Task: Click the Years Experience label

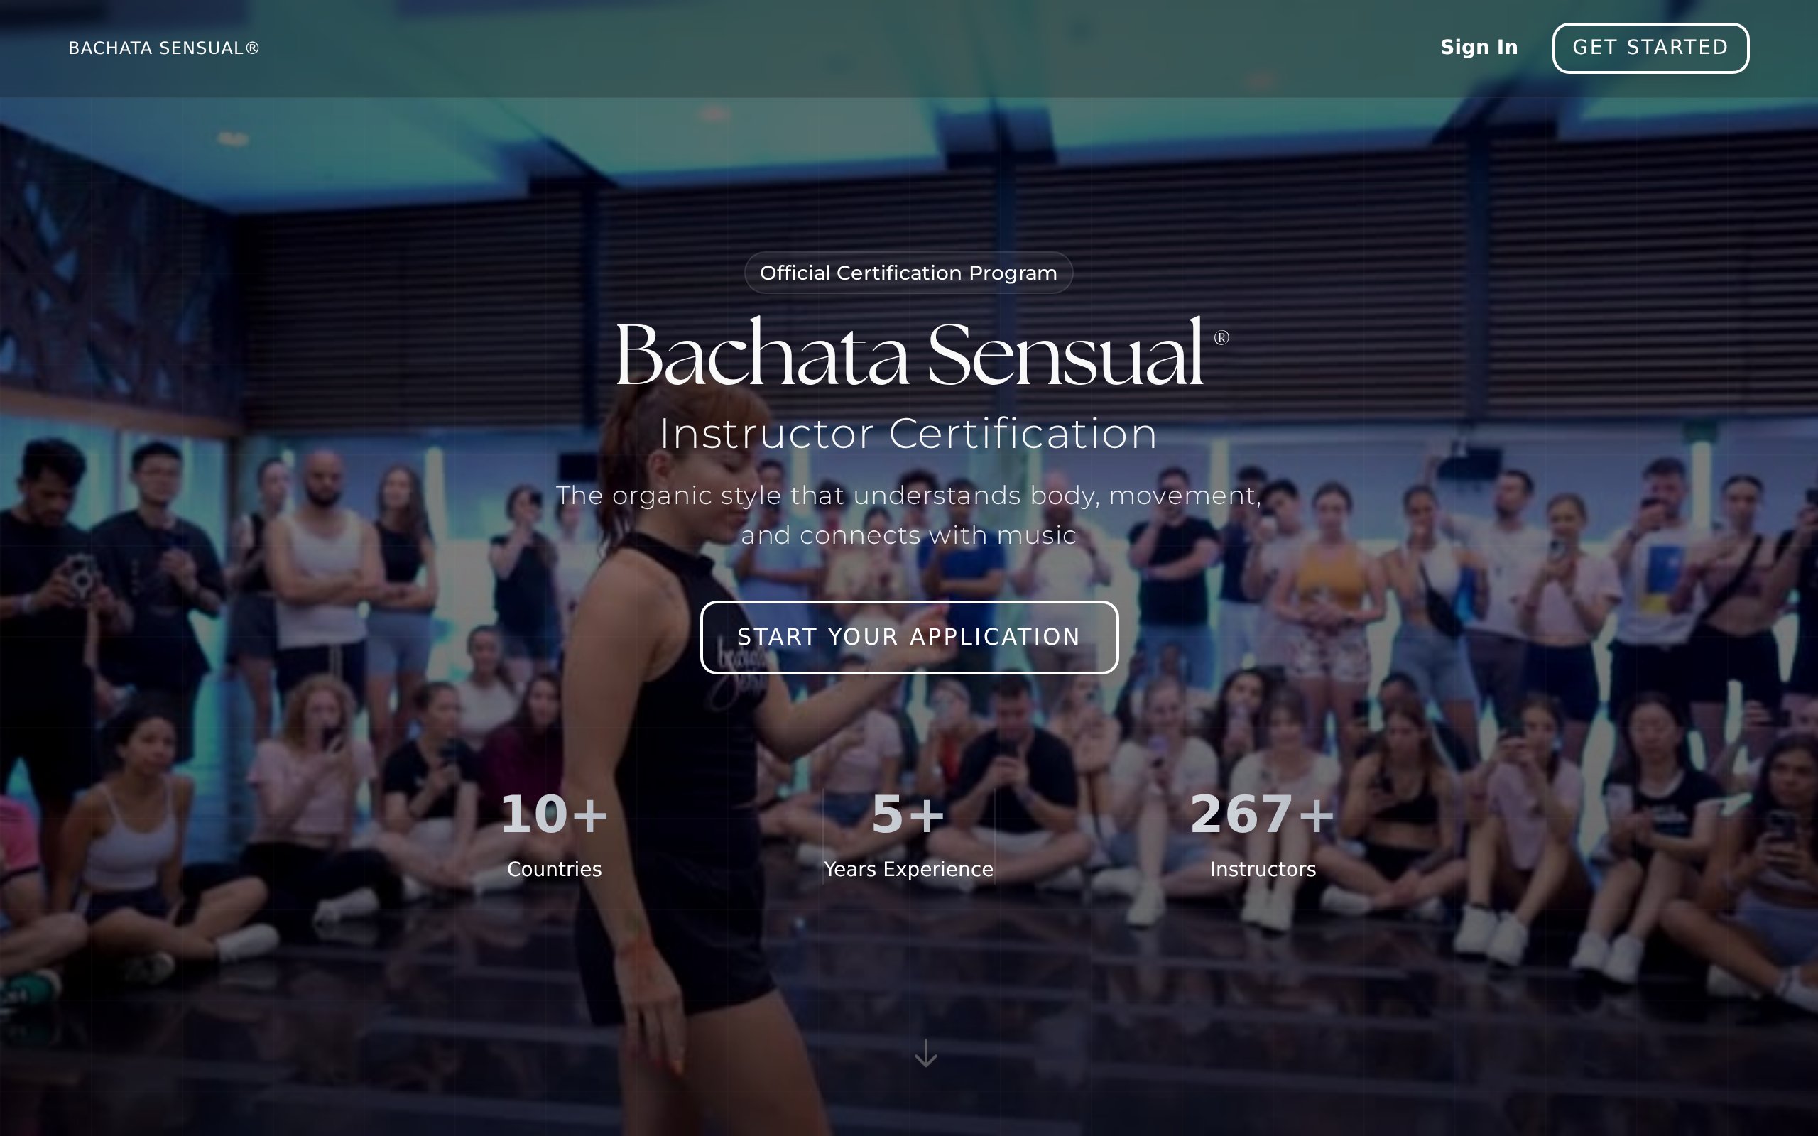Action: [x=908, y=869]
